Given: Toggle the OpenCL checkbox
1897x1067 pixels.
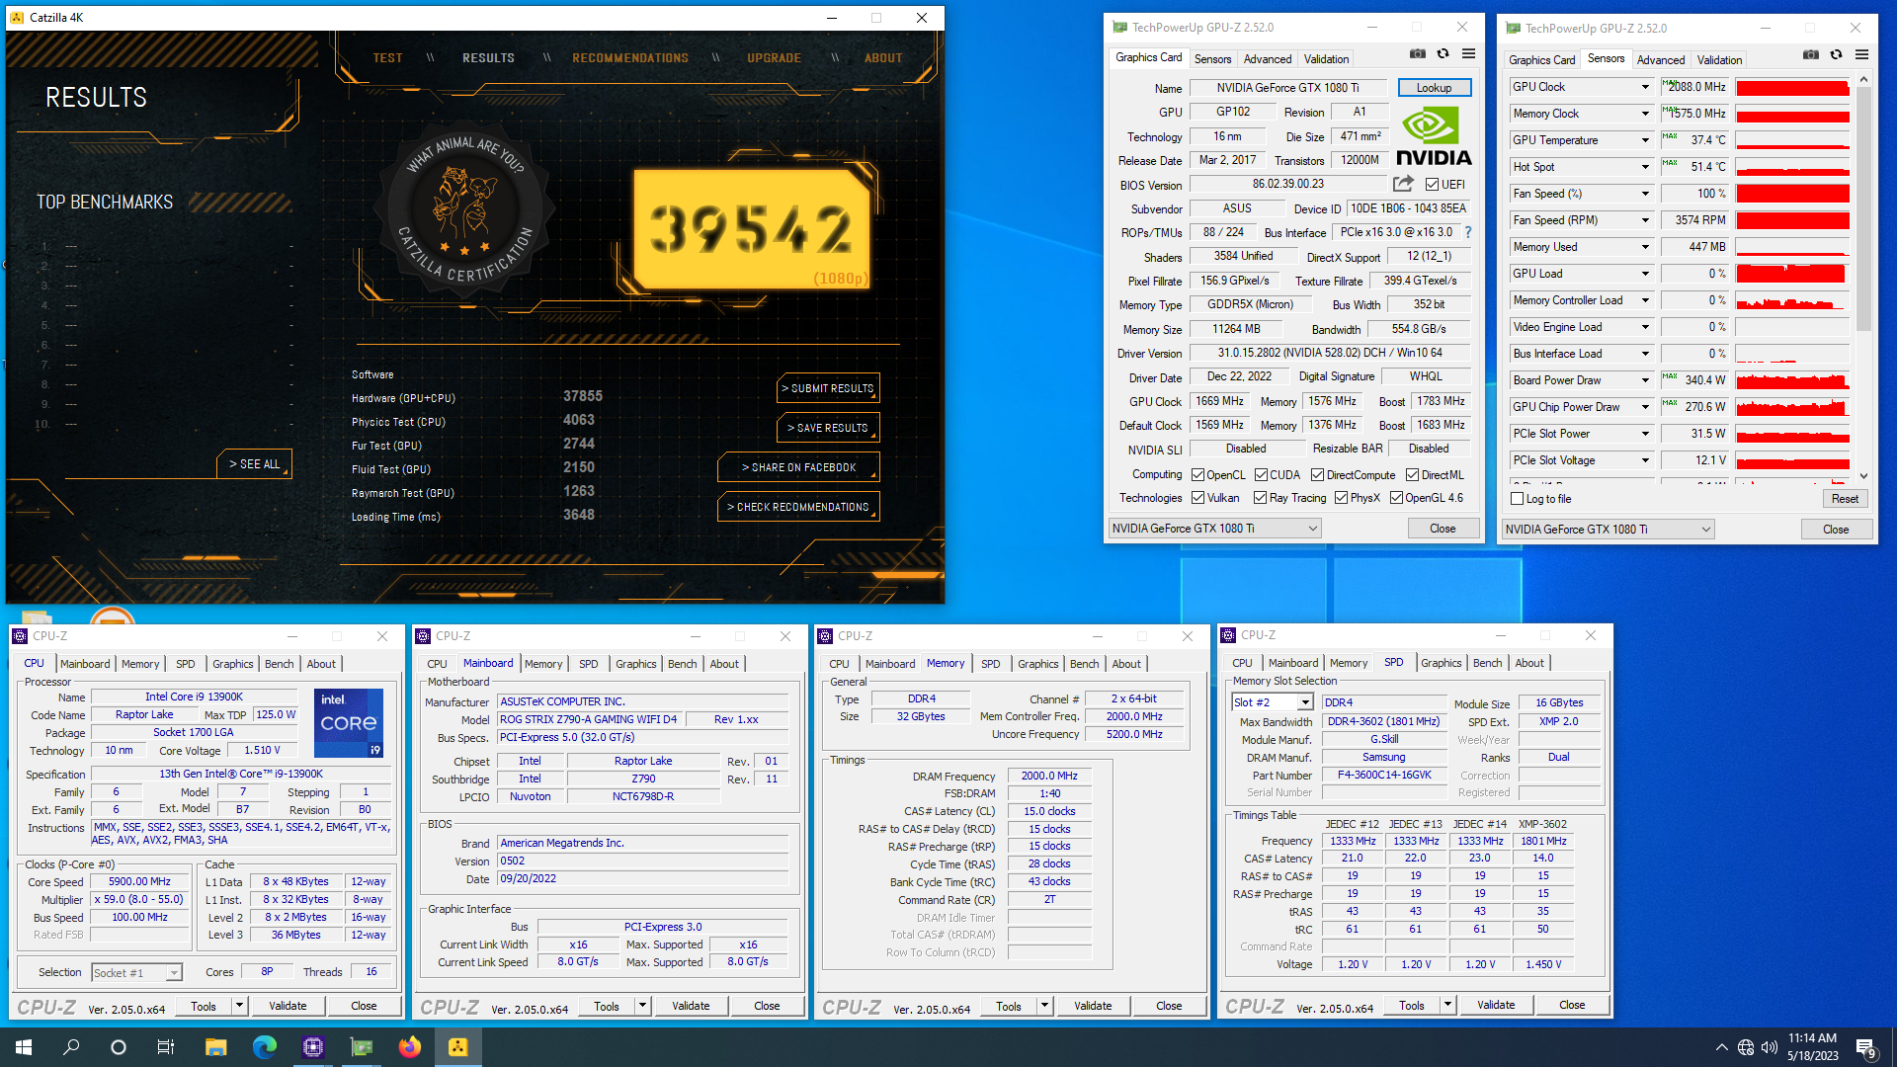Looking at the screenshot, I should pyautogui.click(x=1197, y=475).
